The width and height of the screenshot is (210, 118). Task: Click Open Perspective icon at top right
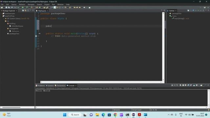click(x=205, y=8)
